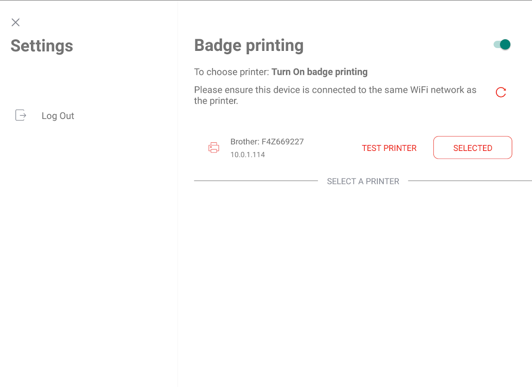Click the words 'the printer.' in the reminder
Viewport: 532px width, 387px height.
pos(216,101)
